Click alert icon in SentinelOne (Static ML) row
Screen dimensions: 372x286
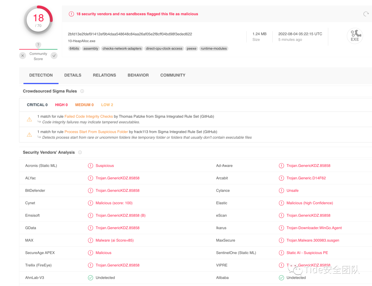pos(281,253)
